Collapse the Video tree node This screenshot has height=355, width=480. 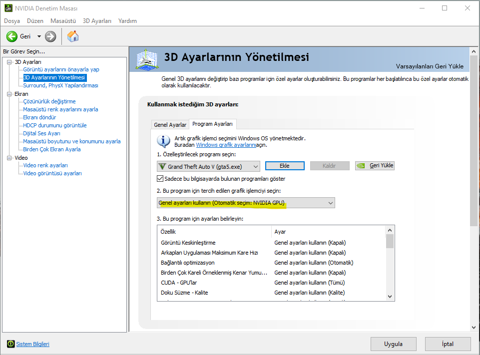(9, 158)
